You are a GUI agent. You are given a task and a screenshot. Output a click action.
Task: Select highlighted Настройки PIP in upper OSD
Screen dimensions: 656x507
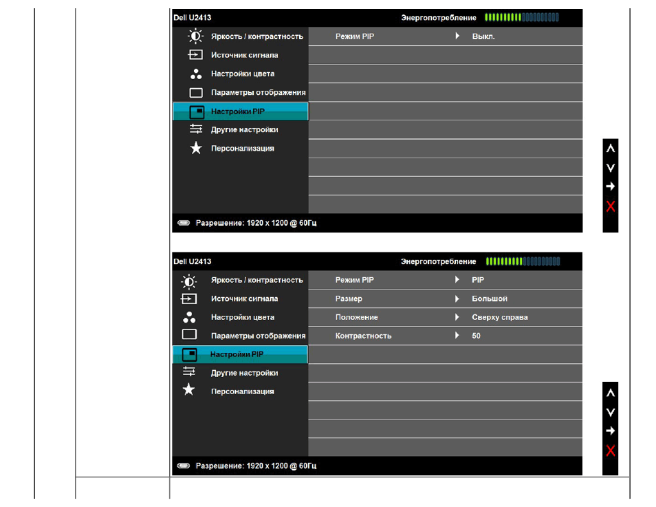241,111
